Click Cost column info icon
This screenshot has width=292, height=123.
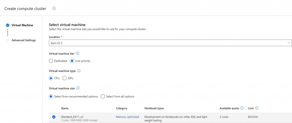[257, 108]
